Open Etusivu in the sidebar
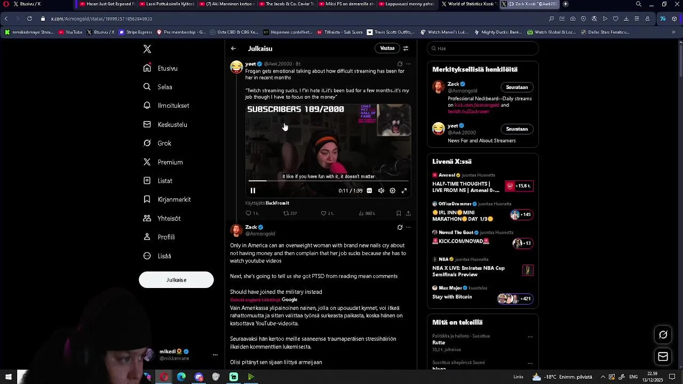This screenshot has height=384, width=683. click(x=161, y=68)
